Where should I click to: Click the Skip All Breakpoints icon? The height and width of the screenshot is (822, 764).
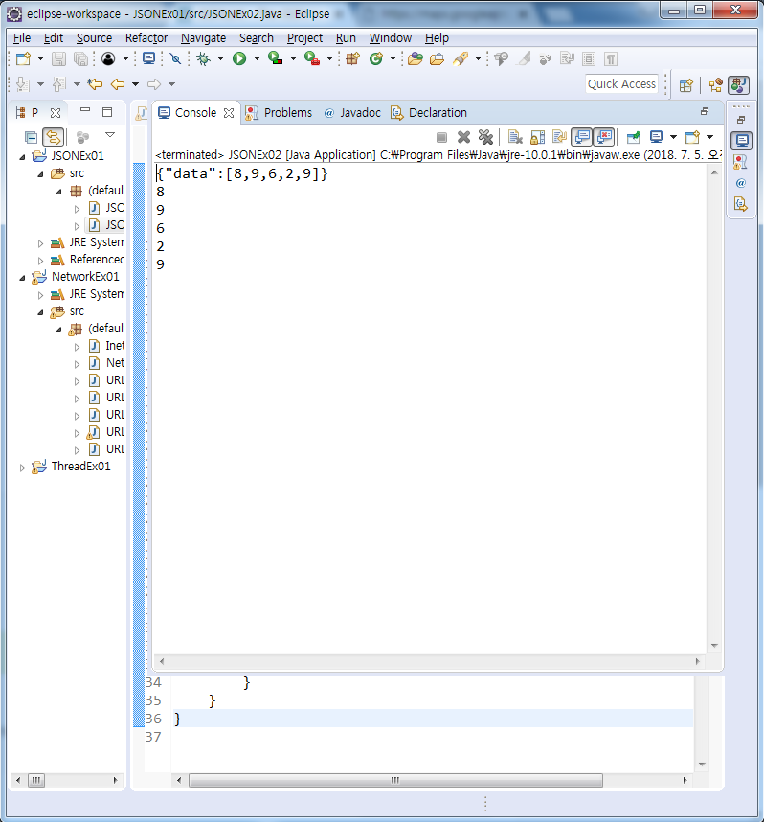175,58
